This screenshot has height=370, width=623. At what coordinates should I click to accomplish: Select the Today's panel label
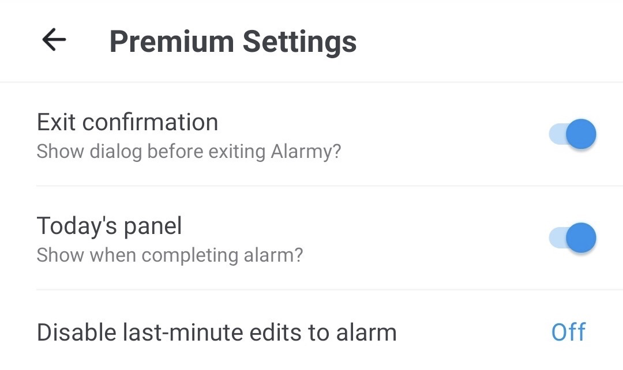109,226
